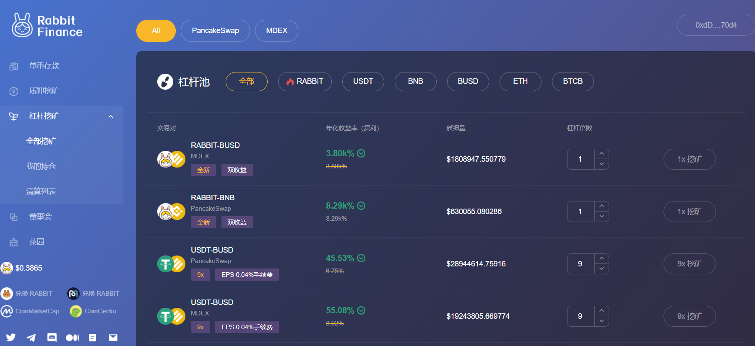755x346 pixels.
Task: Click the CoinGecko logo icon
Action: [x=75, y=311]
